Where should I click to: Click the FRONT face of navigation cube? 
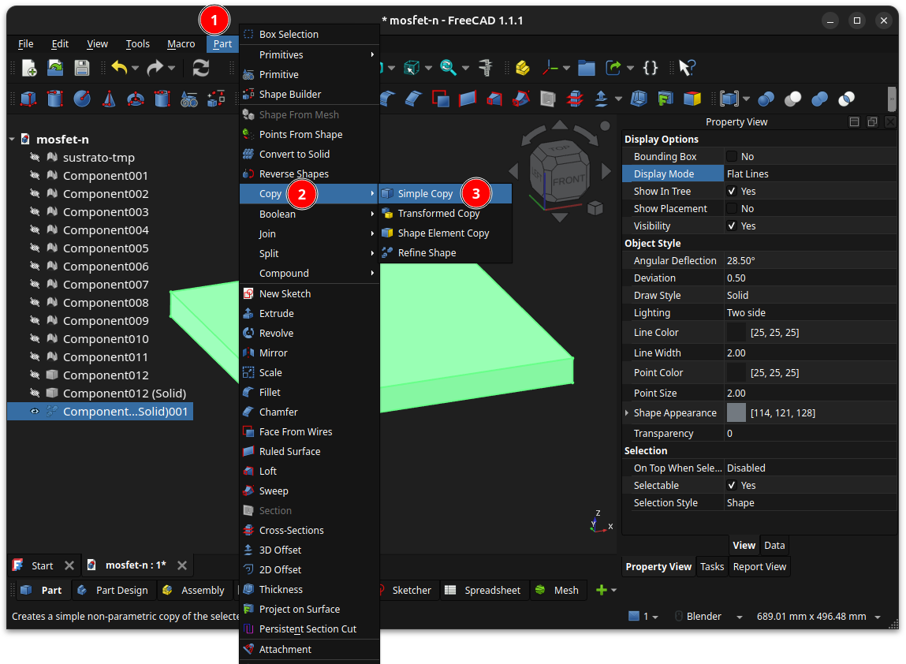point(568,179)
